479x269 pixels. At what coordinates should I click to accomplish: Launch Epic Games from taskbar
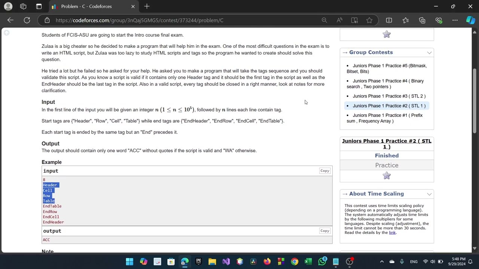click(x=198, y=262)
